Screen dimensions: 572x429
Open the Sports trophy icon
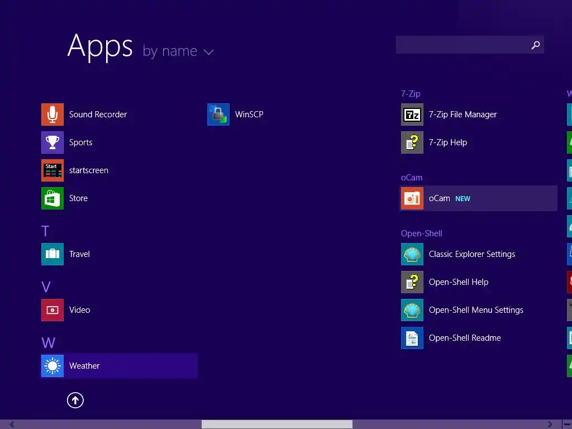pyautogui.click(x=52, y=142)
